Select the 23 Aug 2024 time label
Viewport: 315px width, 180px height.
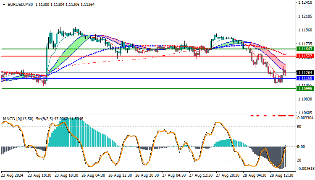coord(12,175)
